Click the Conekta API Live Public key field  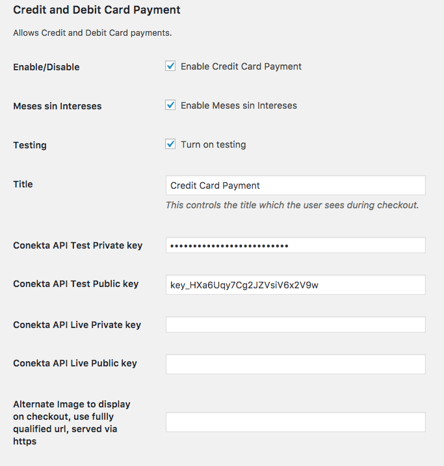(x=295, y=364)
